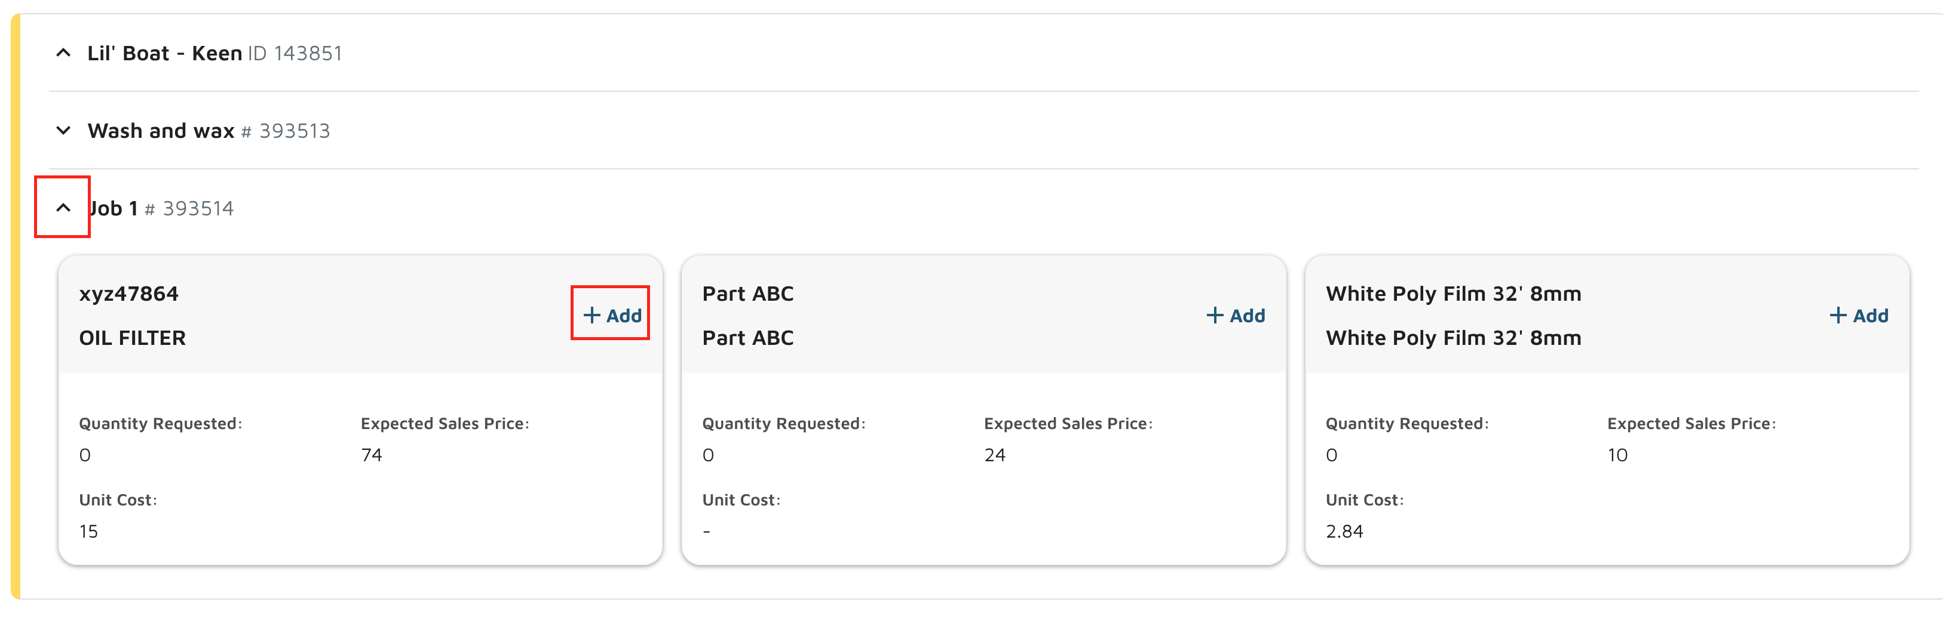Select the xyz47864 part number
The width and height of the screenshot is (1943, 617).
tap(129, 294)
